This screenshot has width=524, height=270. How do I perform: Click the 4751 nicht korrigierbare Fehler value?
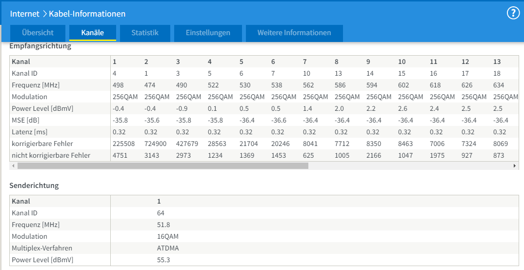(x=121, y=155)
